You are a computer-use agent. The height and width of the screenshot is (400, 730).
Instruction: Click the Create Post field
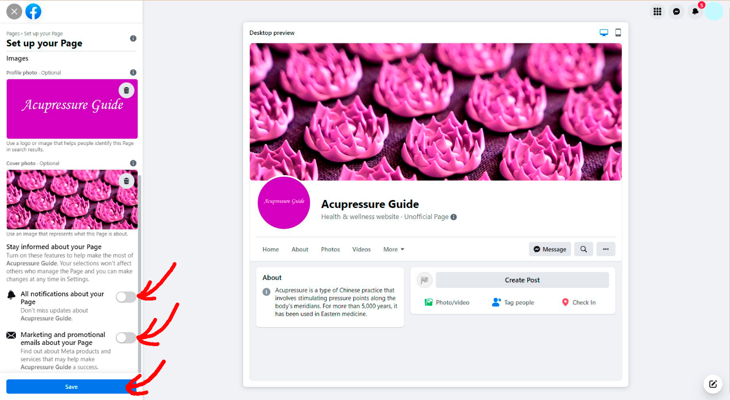pyautogui.click(x=522, y=280)
